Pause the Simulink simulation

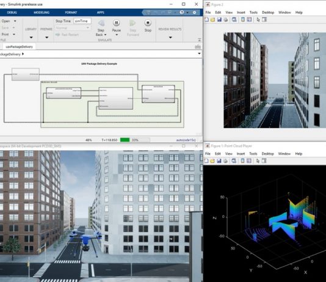116,23
